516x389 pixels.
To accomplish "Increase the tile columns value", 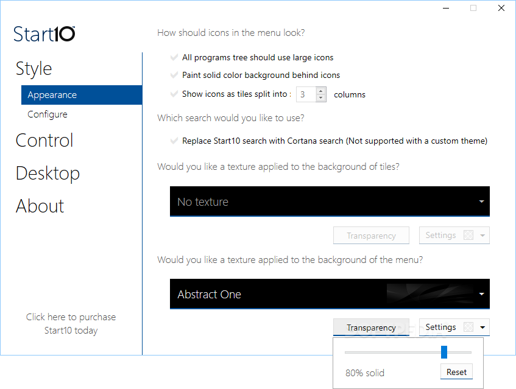I will tap(321, 91).
